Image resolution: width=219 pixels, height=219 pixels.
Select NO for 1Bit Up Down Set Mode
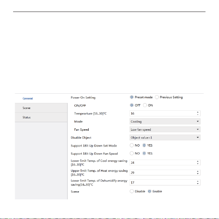[131, 145]
